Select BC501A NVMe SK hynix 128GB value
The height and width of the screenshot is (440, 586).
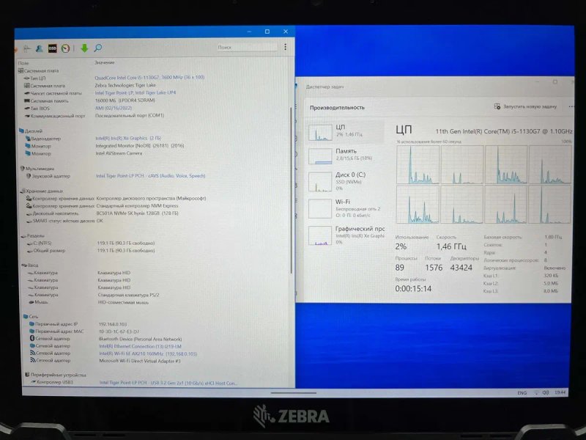click(138, 213)
